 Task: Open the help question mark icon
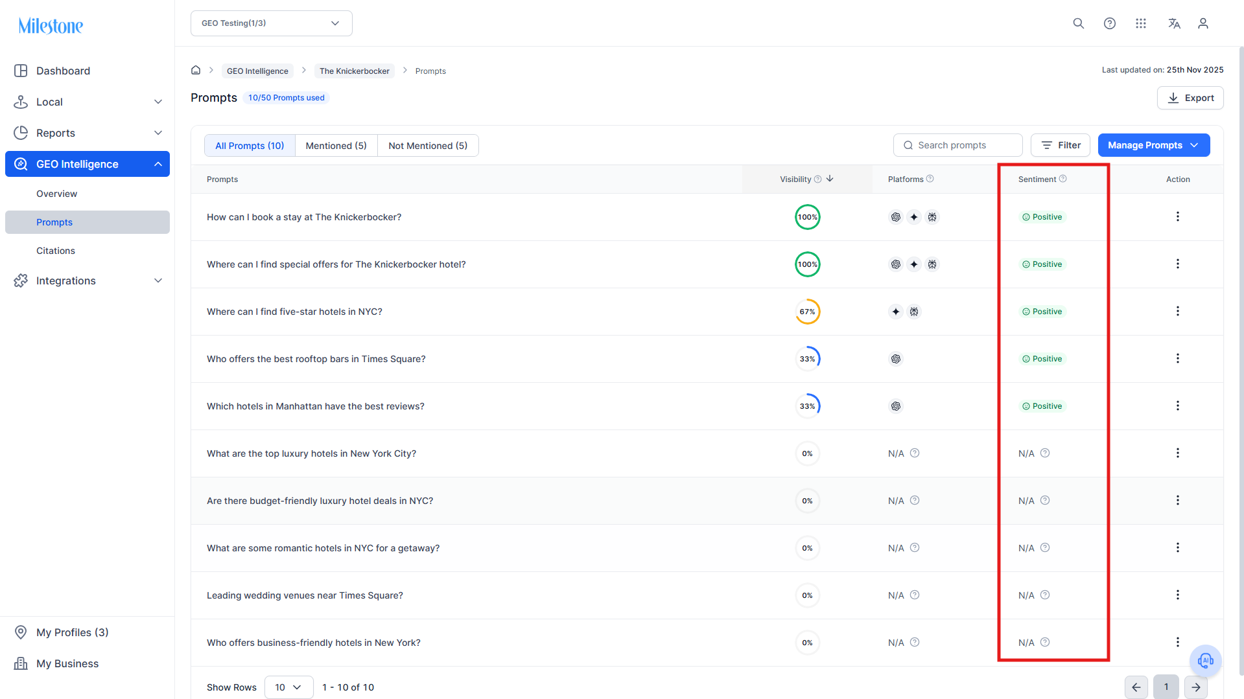[x=1110, y=23]
